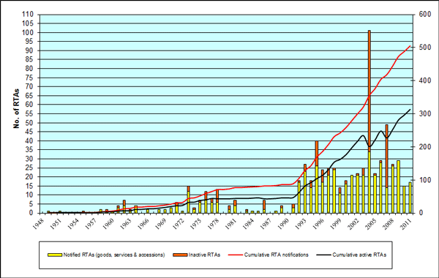
Task: Click the 1948 label on the x-axis
Action: click(x=38, y=225)
